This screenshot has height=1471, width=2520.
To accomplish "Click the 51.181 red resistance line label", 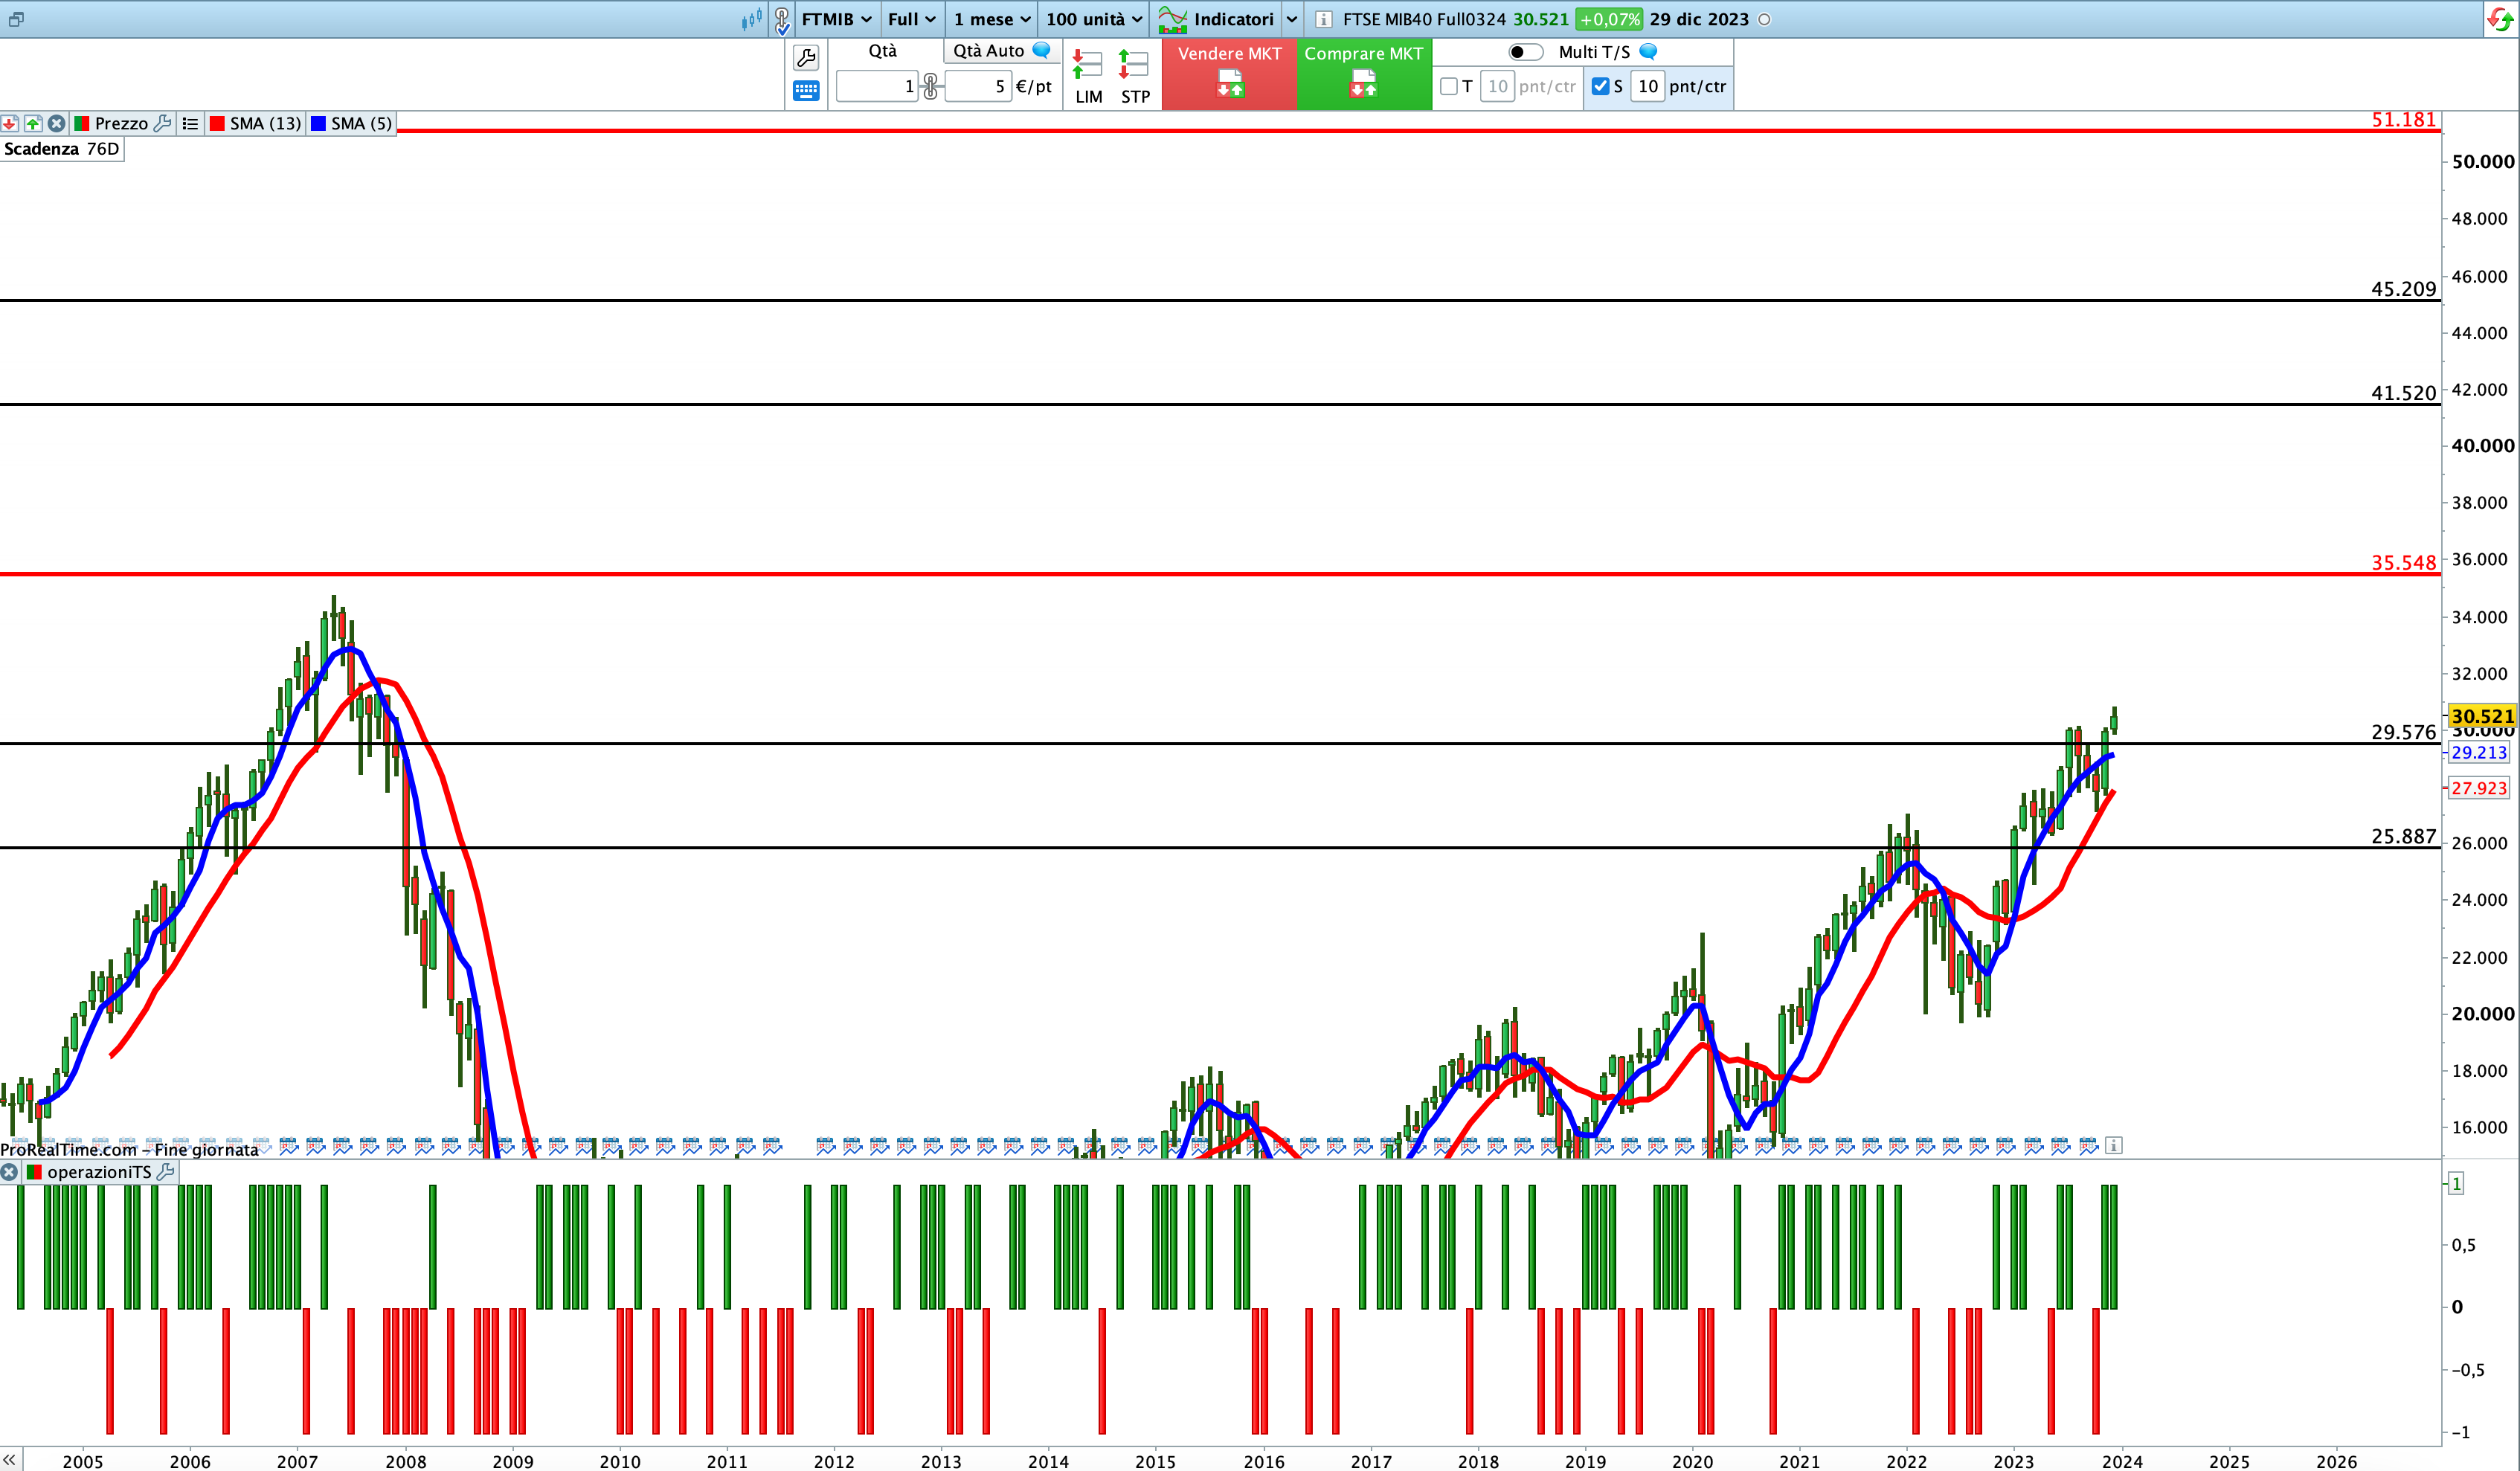I will 2403,120.
